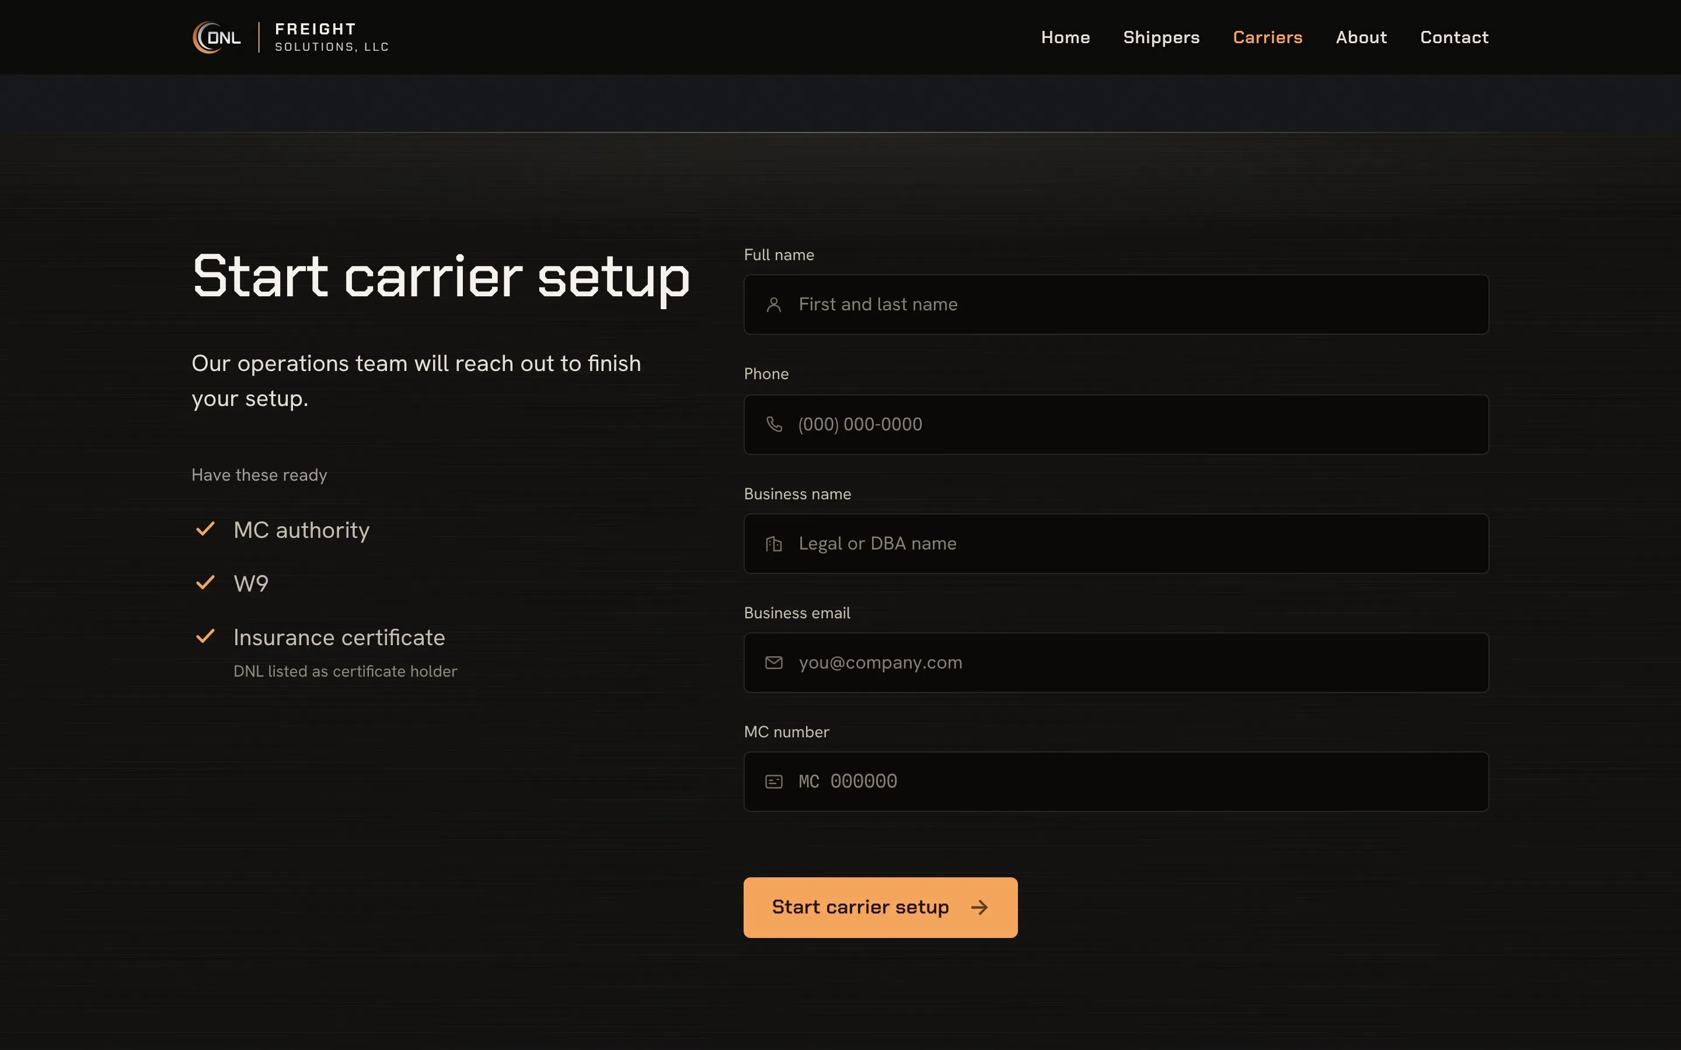1681x1050 pixels.
Task: Click the building icon in Business name field
Action: (774, 544)
